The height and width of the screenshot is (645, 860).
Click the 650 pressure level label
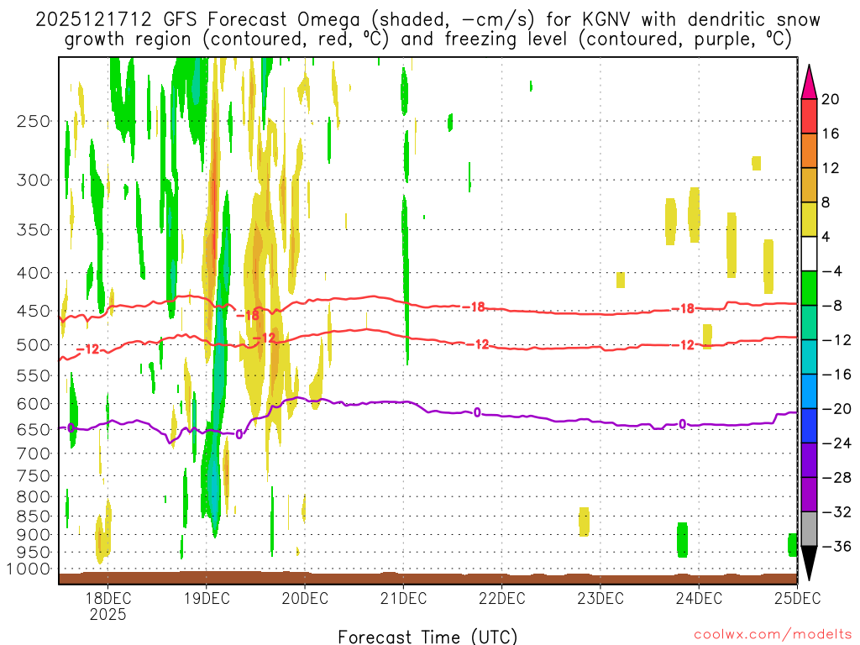34,429
